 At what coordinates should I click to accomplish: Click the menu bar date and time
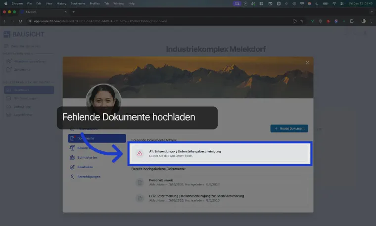(x=361, y=3)
